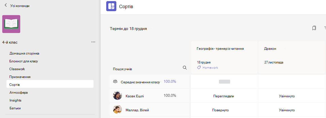This screenshot has width=326, height=118.
Task: Click 27 листопада due date
Action: [x=274, y=62]
